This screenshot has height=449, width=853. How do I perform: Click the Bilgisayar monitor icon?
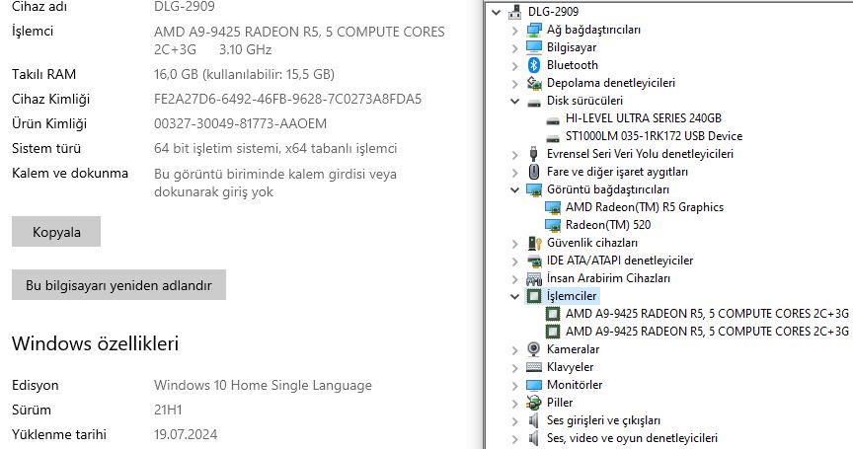pos(534,47)
